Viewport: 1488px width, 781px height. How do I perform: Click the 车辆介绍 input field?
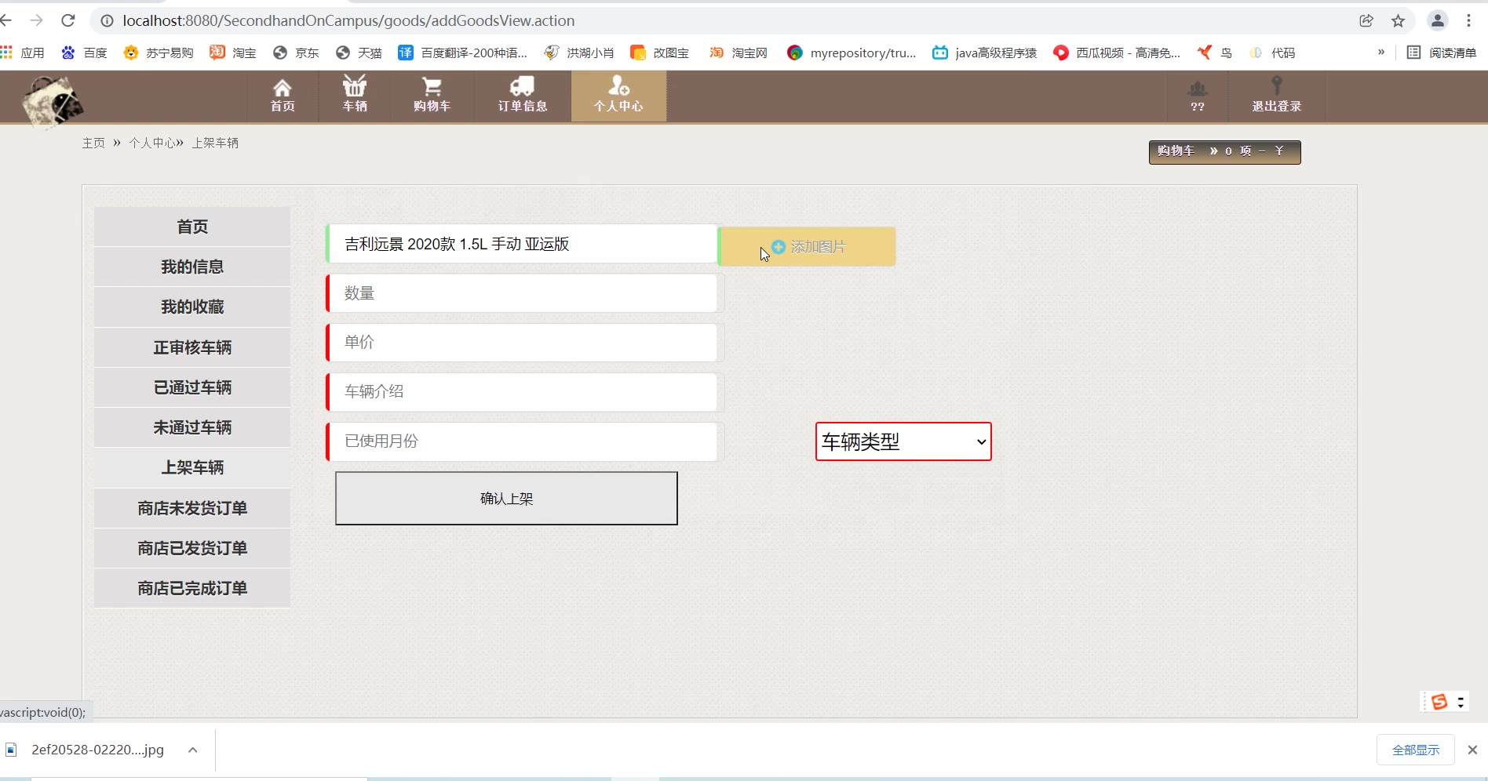tap(522, 392)
